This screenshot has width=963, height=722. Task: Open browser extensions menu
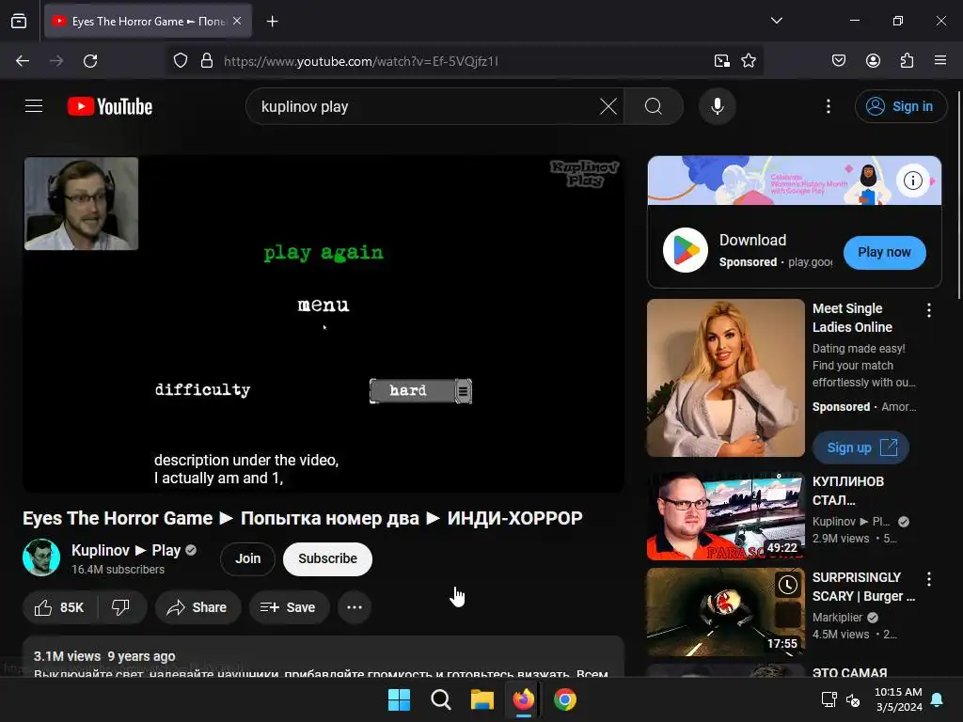pos(907,61)
